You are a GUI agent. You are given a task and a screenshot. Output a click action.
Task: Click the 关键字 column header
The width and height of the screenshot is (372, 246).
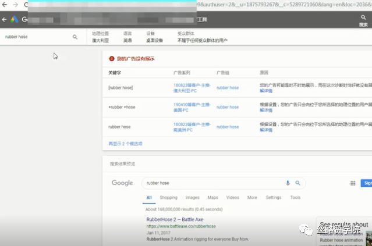click(x=115, y=73)
